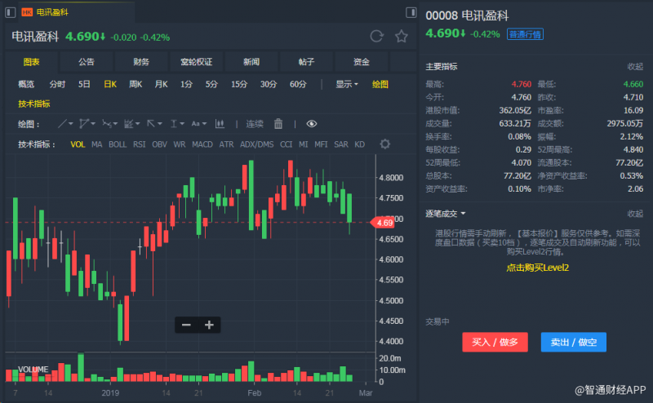Click the 绘图 drawing toggle button

pos(380,84)
